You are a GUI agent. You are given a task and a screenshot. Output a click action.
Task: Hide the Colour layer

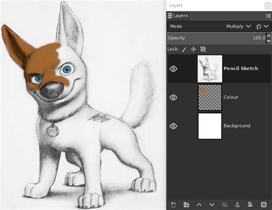click(x=173, y=97)
